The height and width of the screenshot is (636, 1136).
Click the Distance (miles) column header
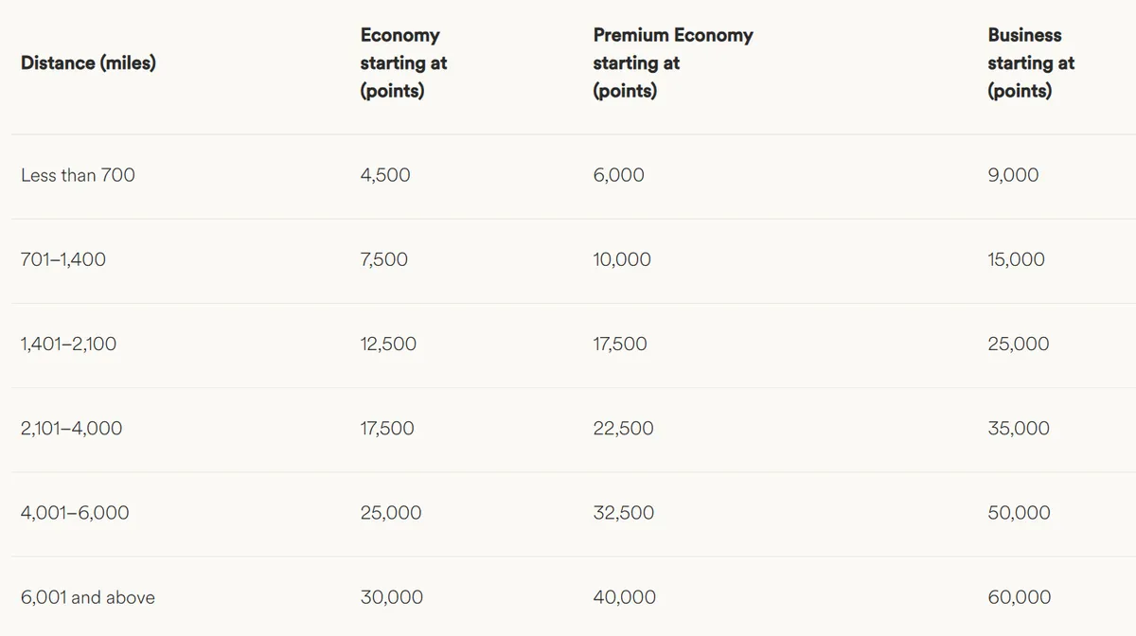click(88, 63)
